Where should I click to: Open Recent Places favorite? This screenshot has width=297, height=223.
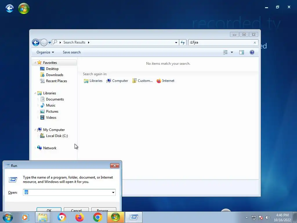(x=57, y=81)
